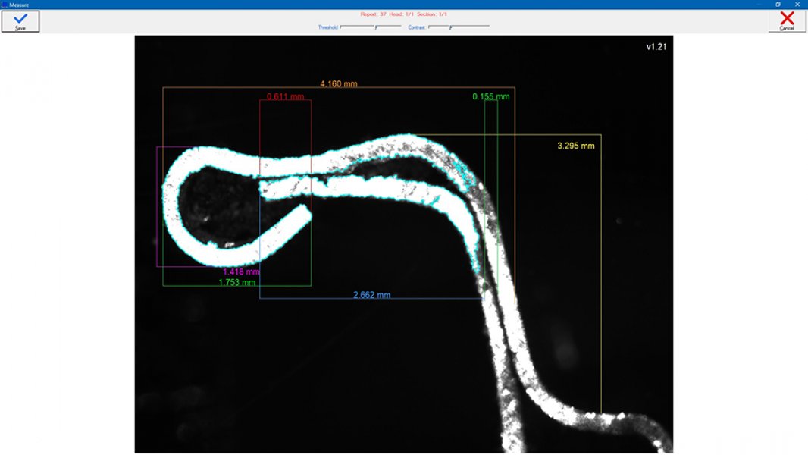Click the Contrast label
The image size is (808, 455).
coord(417,27)
